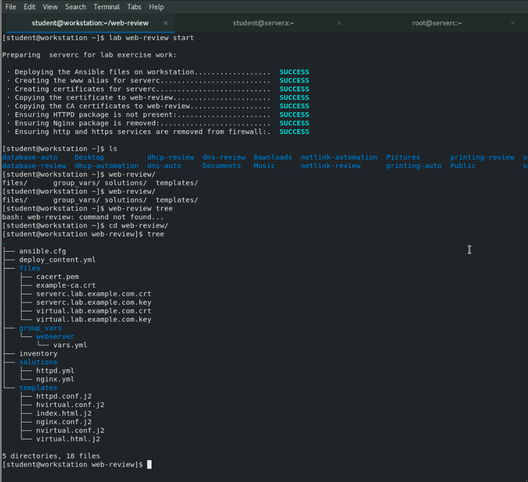Close the root@serverc tab
Screen dimensions: 528x482
513,23
